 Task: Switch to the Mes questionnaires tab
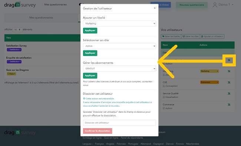[41, 18]
